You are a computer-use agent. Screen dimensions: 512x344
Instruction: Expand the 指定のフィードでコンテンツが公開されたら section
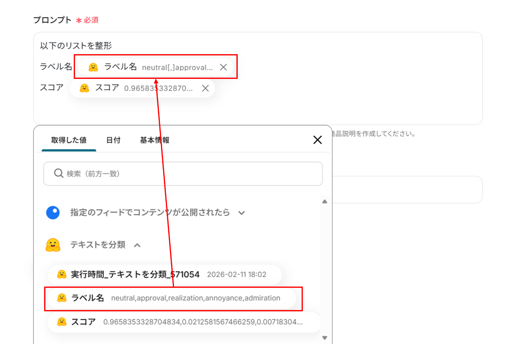pos(241,213)
